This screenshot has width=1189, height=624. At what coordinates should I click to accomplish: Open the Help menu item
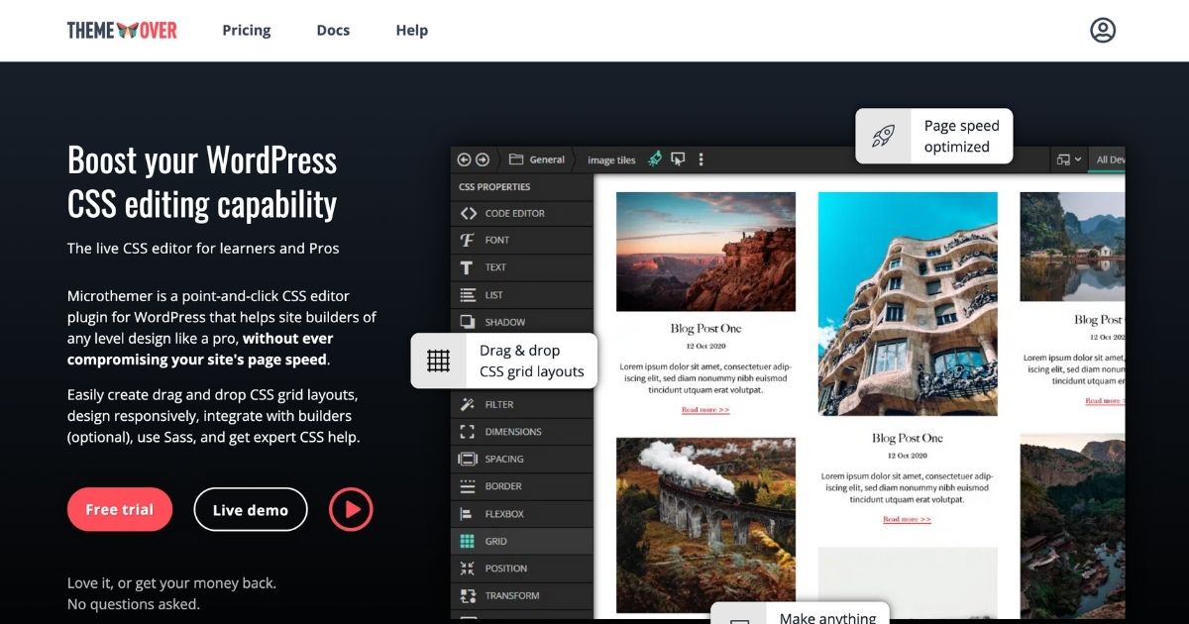coord(412,31)
